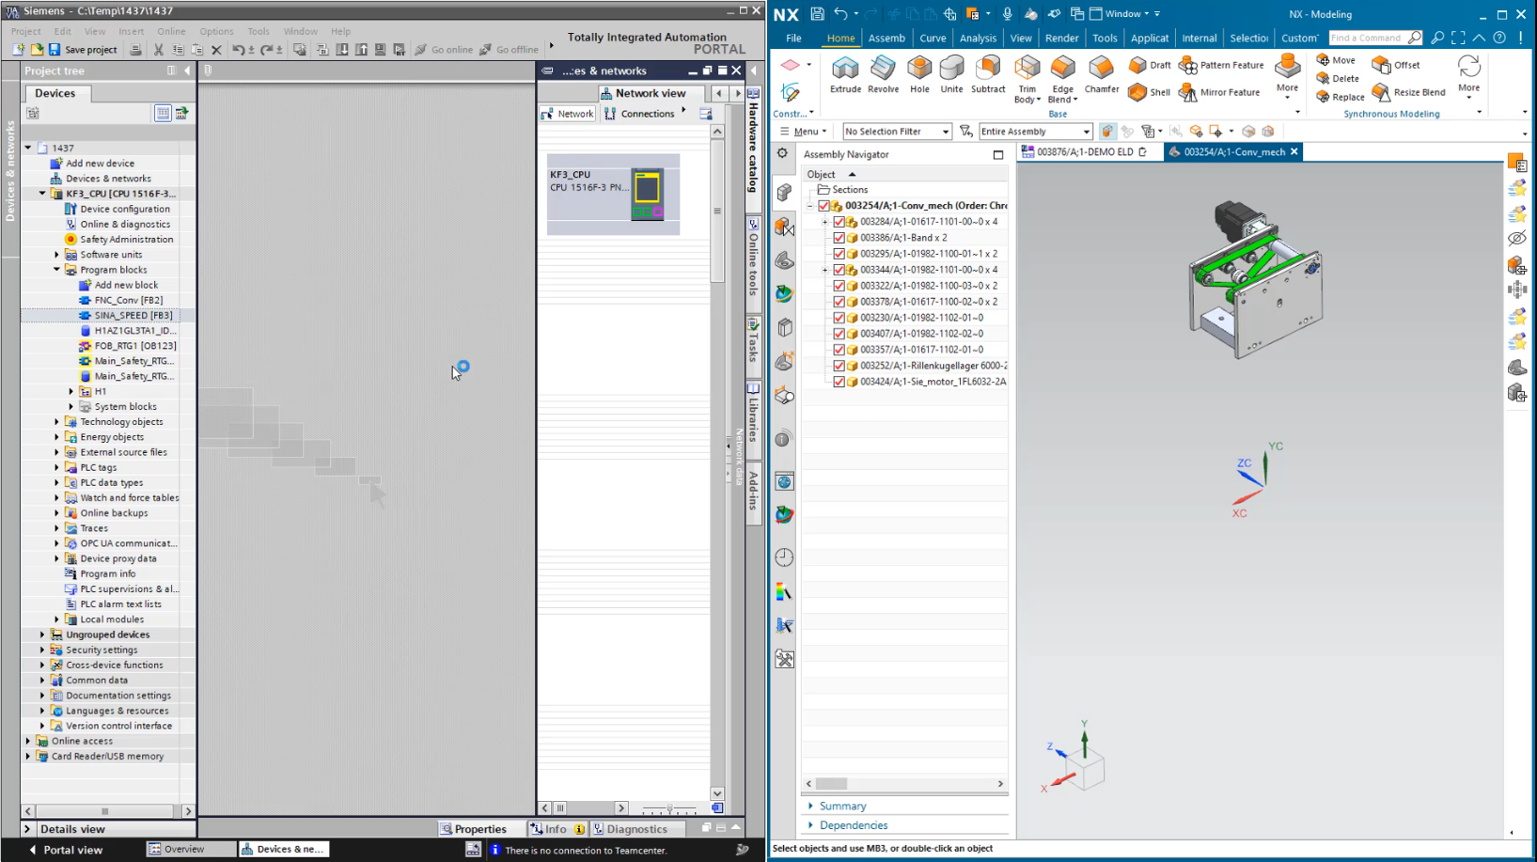Screen dimensions: 1537x862
Task: Open the Pattern Feature command
Action: pos(1221,65)
